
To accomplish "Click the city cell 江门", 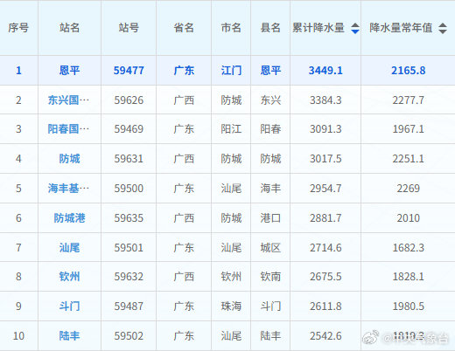I will pos(231,71).
